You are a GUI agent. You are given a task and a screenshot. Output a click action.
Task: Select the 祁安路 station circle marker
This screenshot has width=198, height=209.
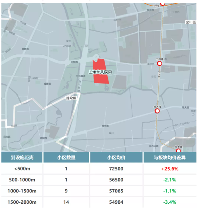(178, 150)
